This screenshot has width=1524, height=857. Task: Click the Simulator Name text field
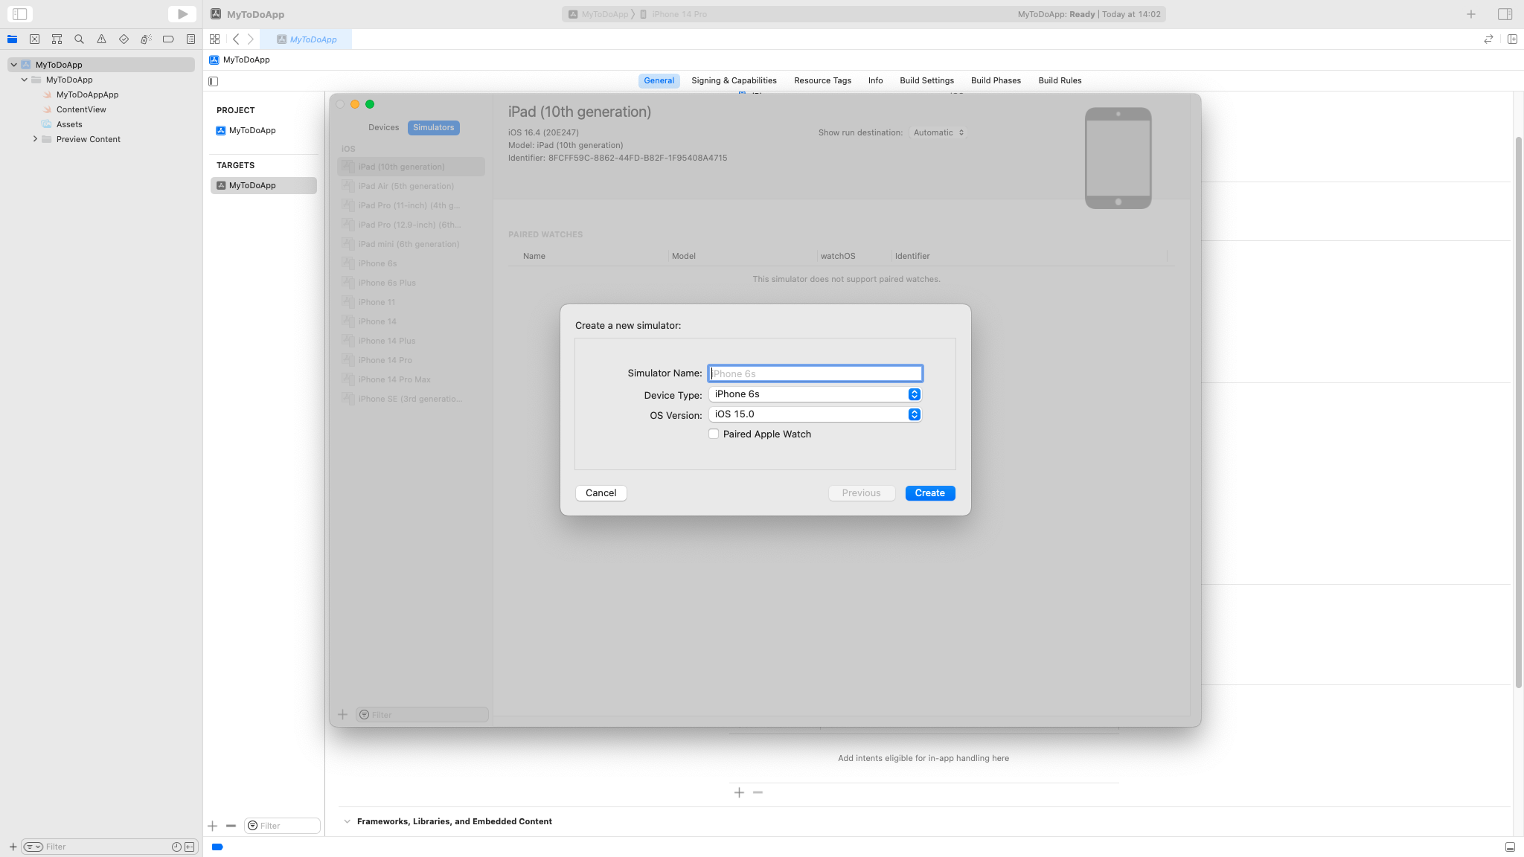coord(815,373)
